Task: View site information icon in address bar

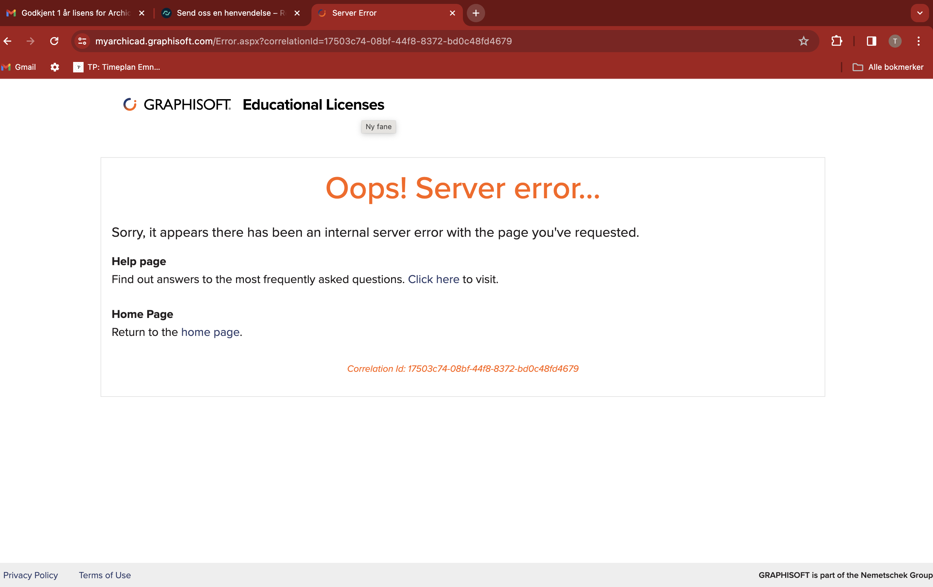Action: coord(82,41)
